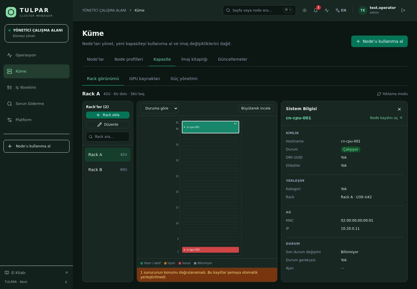Select Rack B in the rack list
417x289 pixels.
click(x=108, y=170)
